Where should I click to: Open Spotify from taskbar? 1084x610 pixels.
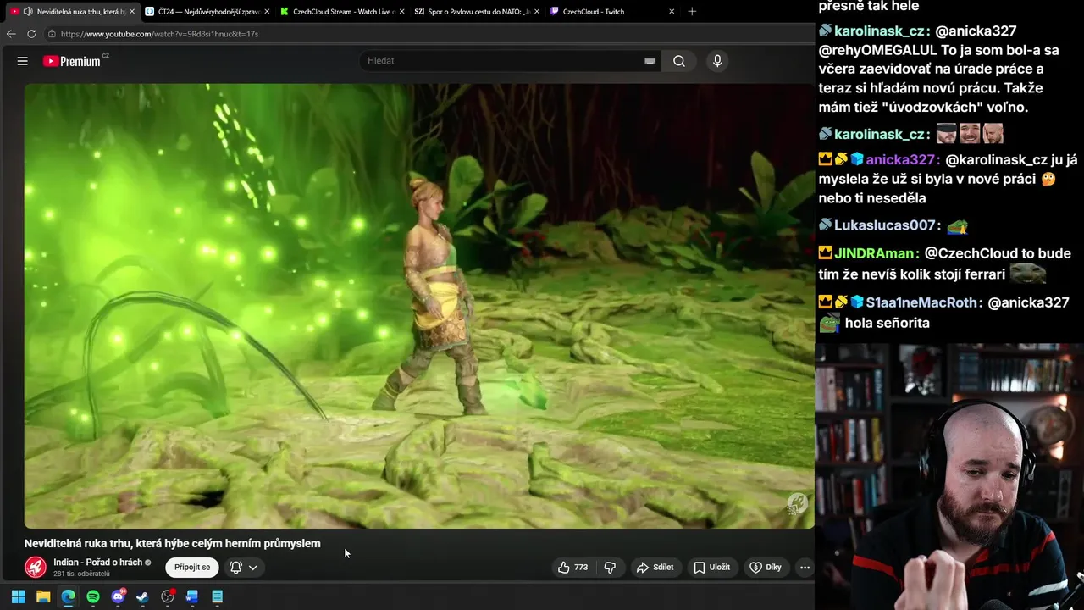93,596
